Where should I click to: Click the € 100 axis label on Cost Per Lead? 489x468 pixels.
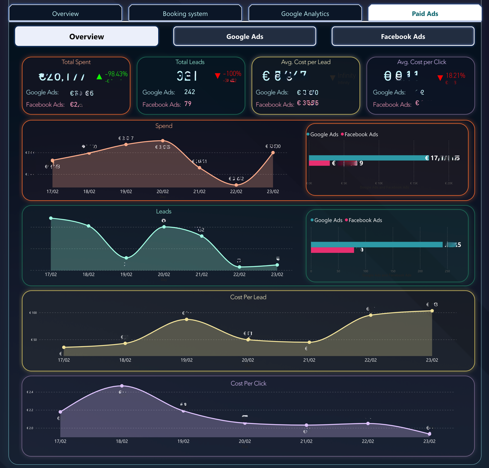(x=33, y=313)
